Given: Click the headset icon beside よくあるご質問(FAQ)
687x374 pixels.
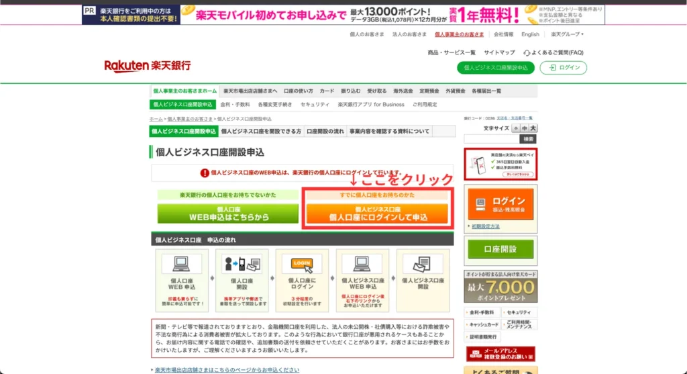Looking at the screenshot, I should click(527, 53).
